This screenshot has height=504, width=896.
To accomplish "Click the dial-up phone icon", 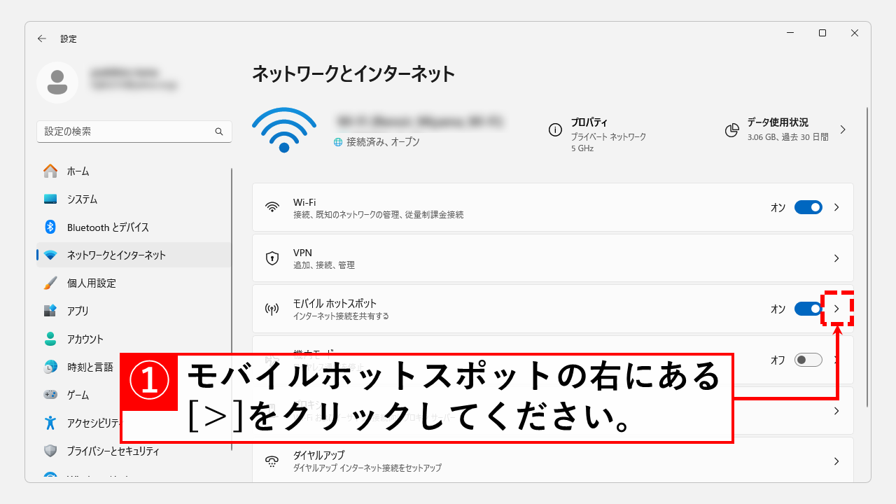I will 272,461.
